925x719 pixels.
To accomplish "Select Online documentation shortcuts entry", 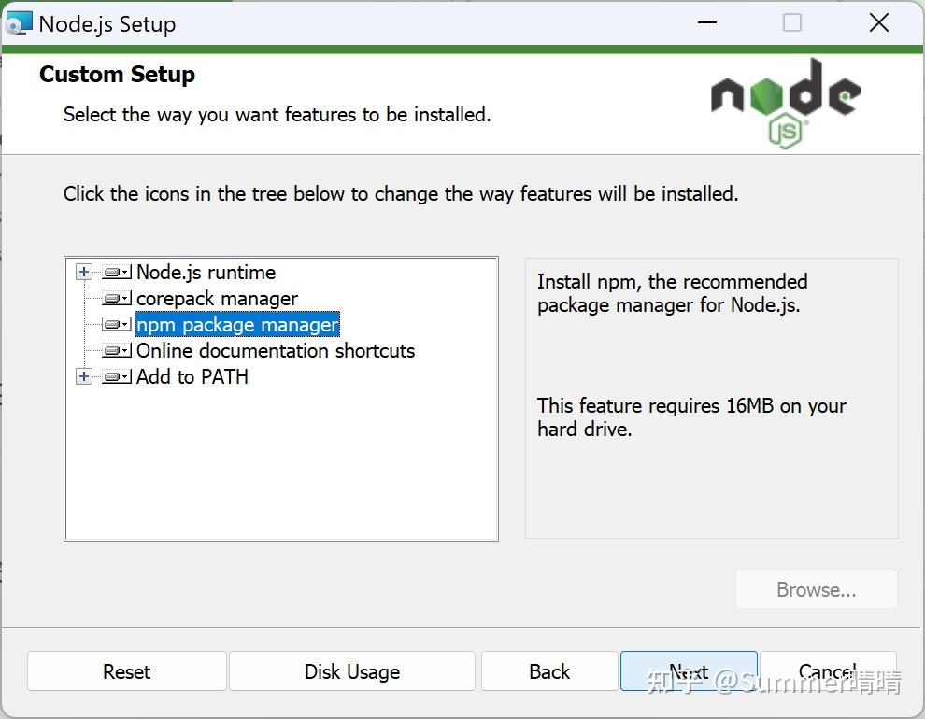I will click(x=276, y=351).
